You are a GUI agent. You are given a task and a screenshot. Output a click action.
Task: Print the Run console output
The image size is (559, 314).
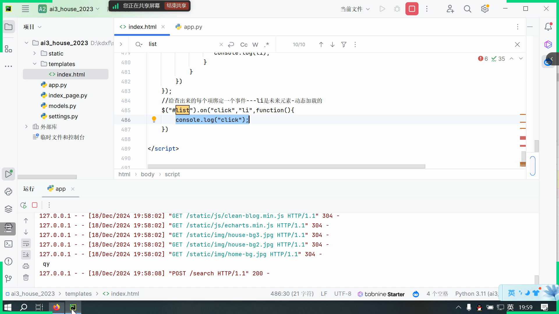[x=26, y=266]
